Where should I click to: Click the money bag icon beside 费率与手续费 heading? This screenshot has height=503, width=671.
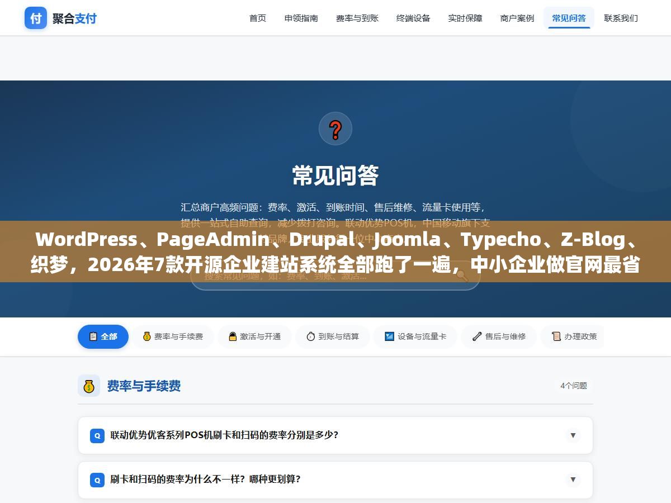(x=89, y=386)
